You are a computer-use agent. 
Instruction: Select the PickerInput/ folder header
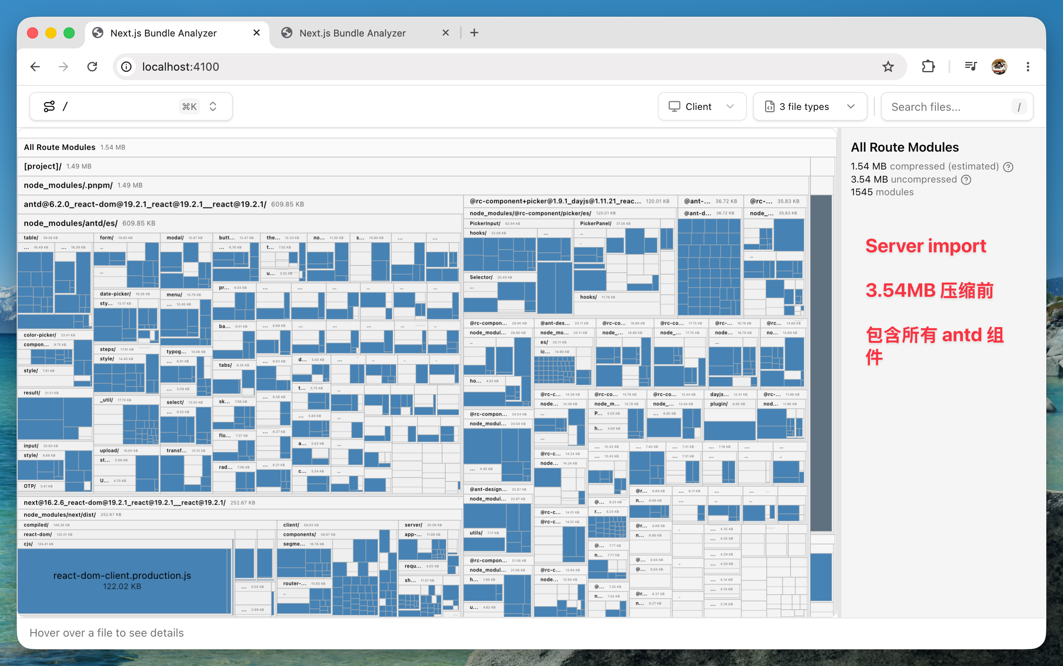tap(518, 223)
